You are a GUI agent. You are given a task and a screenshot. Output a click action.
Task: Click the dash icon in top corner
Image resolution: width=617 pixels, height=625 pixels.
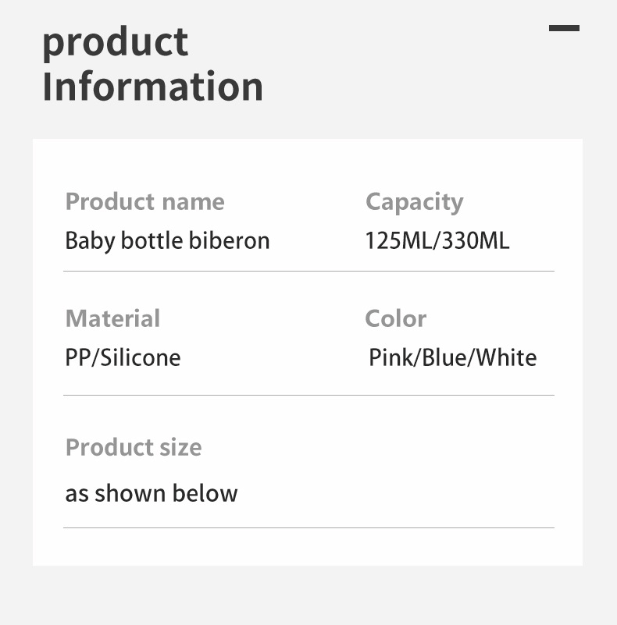tap(564, 28)
